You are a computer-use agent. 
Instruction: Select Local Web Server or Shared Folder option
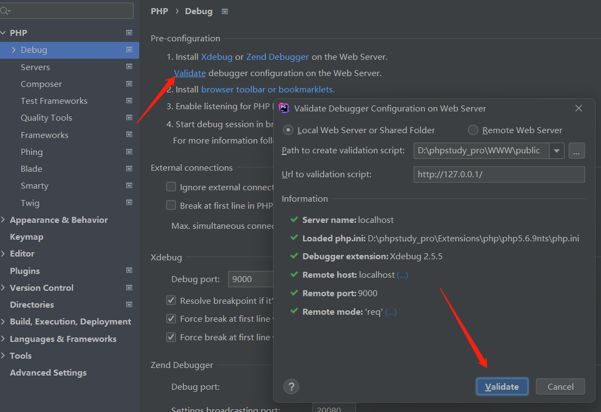point(288,130)
